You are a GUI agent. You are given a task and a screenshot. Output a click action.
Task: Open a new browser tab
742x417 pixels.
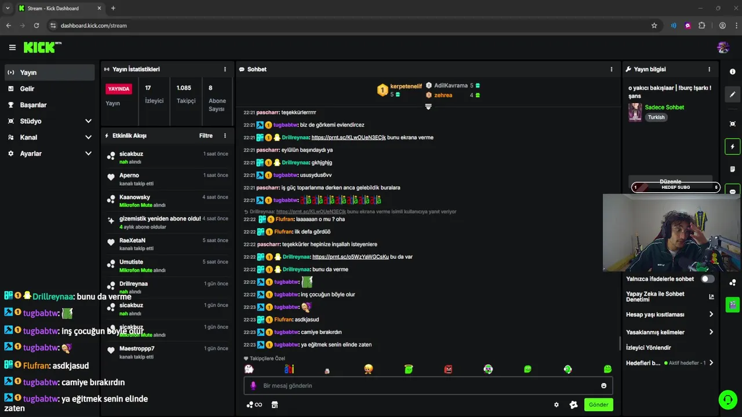[x=113, y=8]
